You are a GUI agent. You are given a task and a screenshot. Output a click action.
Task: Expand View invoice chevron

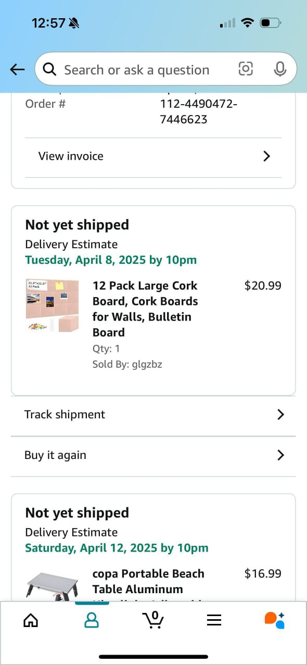(x=267, y=156)
